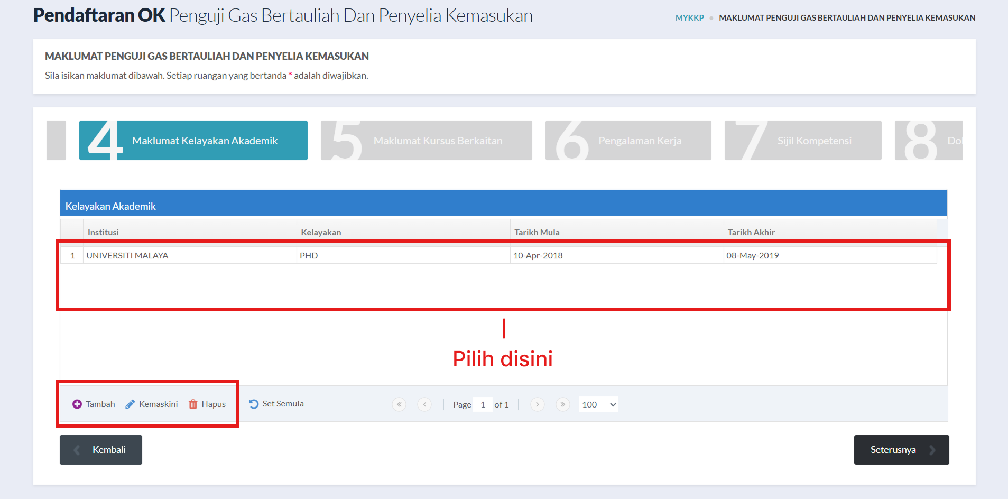This screenshot has width=1008, height=499.
Task: Open the Sijil Kompetensi step
Action: click(802, 141)
